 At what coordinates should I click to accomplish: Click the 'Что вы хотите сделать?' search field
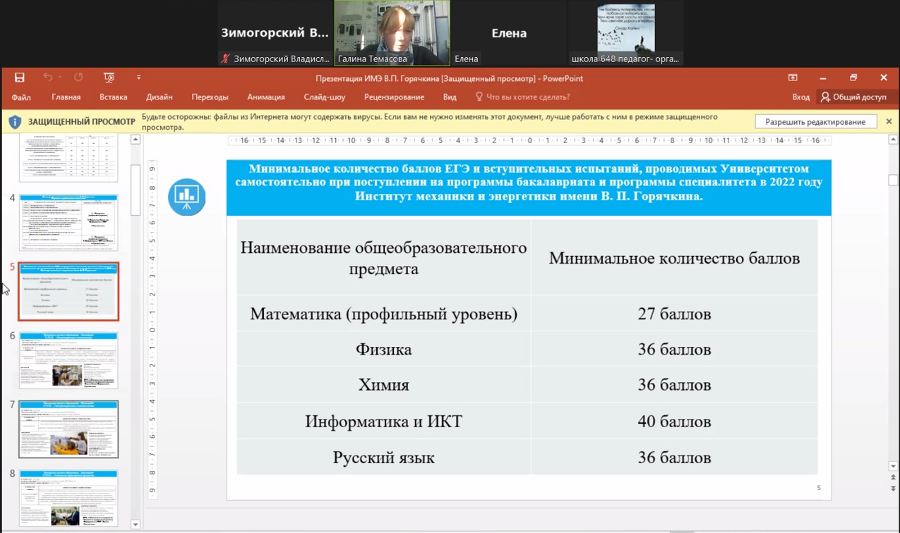[x=527, y=97]
